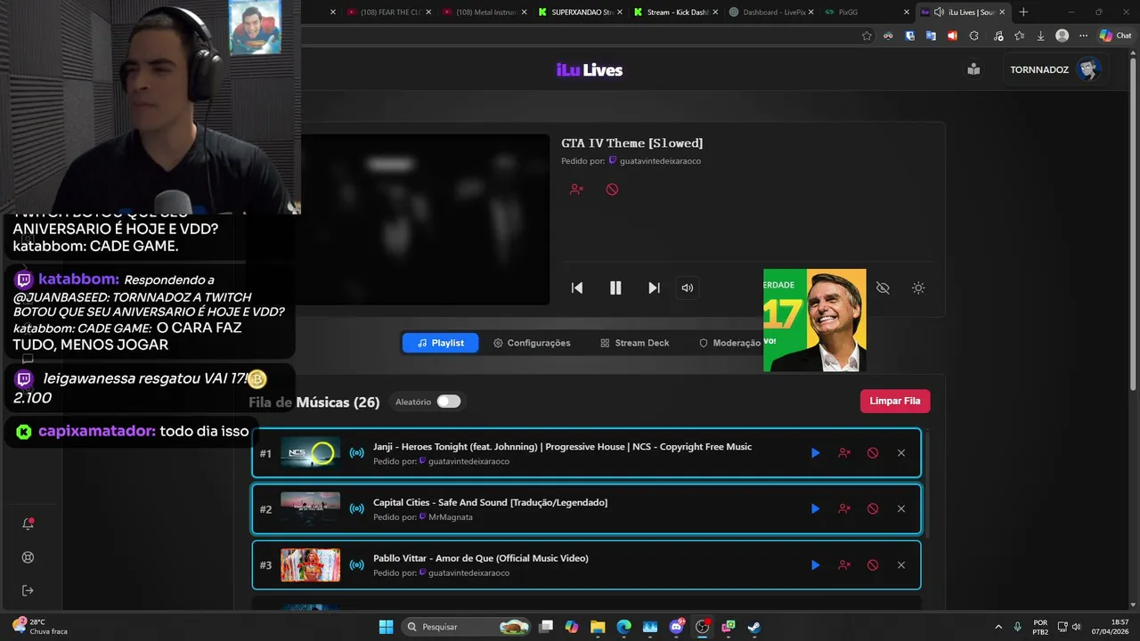Open Steam from the taskbar
The width and height of the screenshot is (1140, 641).
pos(753,627)
